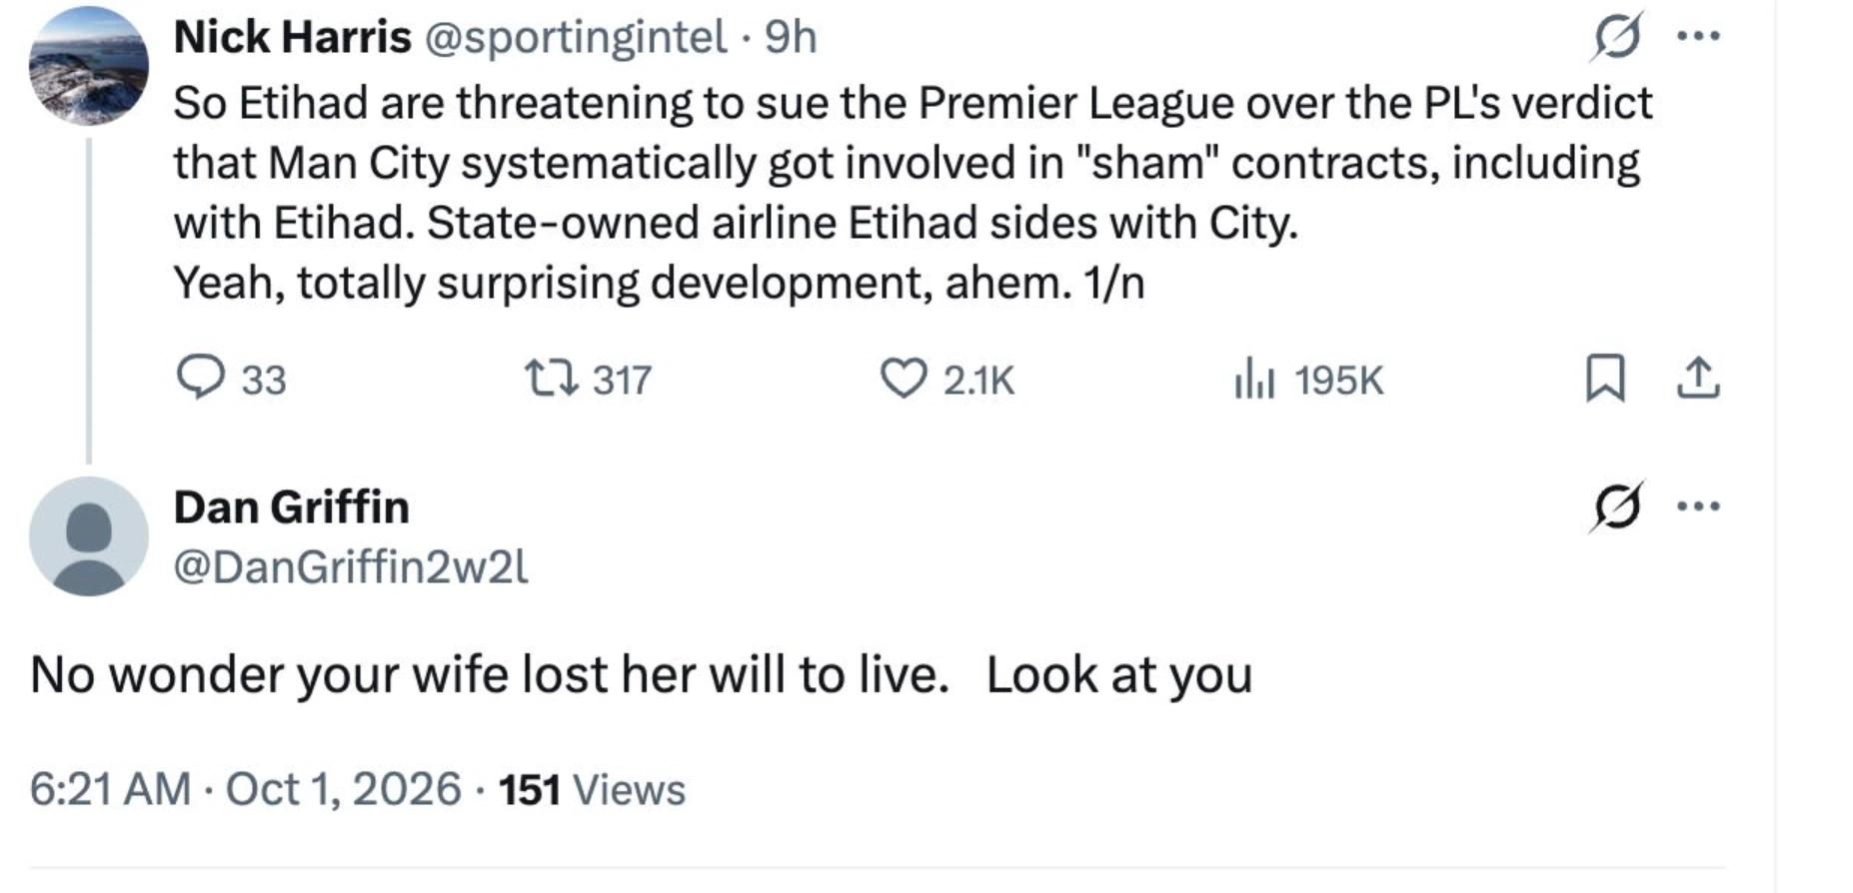The height and width of the screenshot is (893, 1853).
Task: Click the share icon on Nick Harris's tweet
Action: 1697,379
